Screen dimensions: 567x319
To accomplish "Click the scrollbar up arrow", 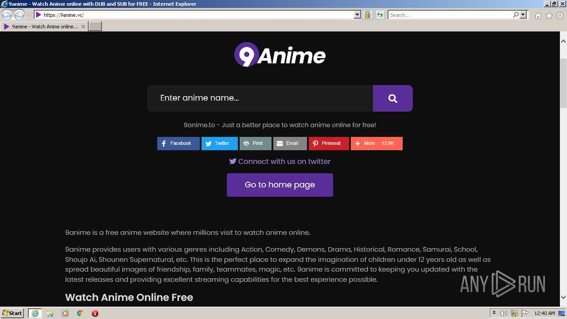I will [563, 41].
